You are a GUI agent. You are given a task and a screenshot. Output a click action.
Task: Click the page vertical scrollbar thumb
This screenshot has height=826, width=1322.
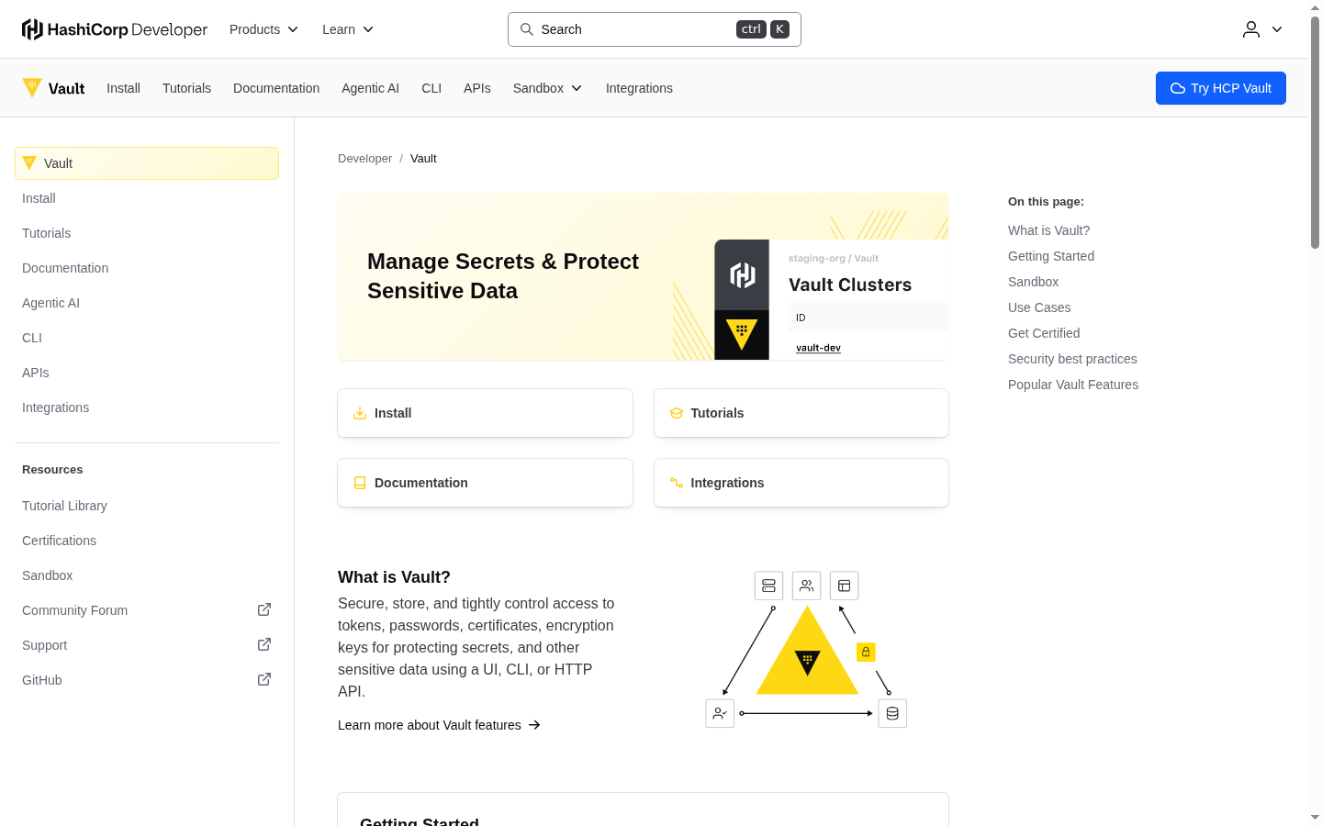point(1315,132)
